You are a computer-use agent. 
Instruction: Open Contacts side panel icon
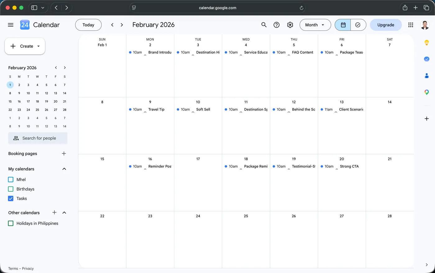pos(427,75)
